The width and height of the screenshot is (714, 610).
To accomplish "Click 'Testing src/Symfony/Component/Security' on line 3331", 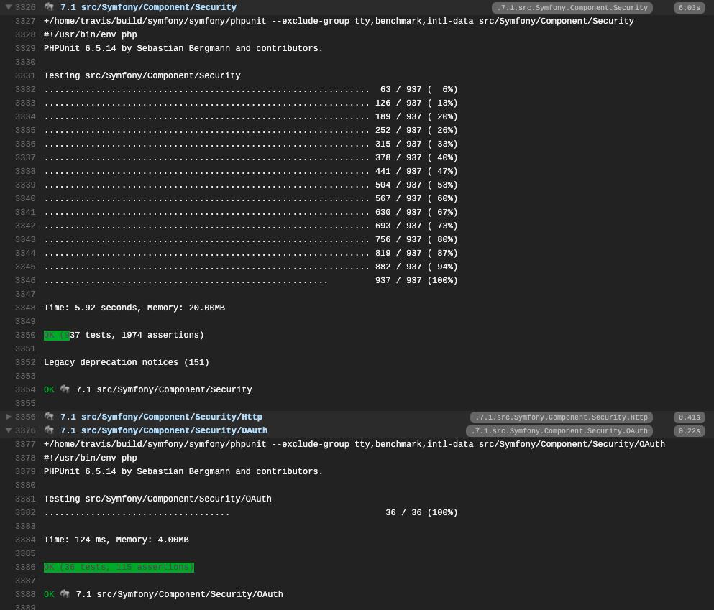I will pos(142,75).
